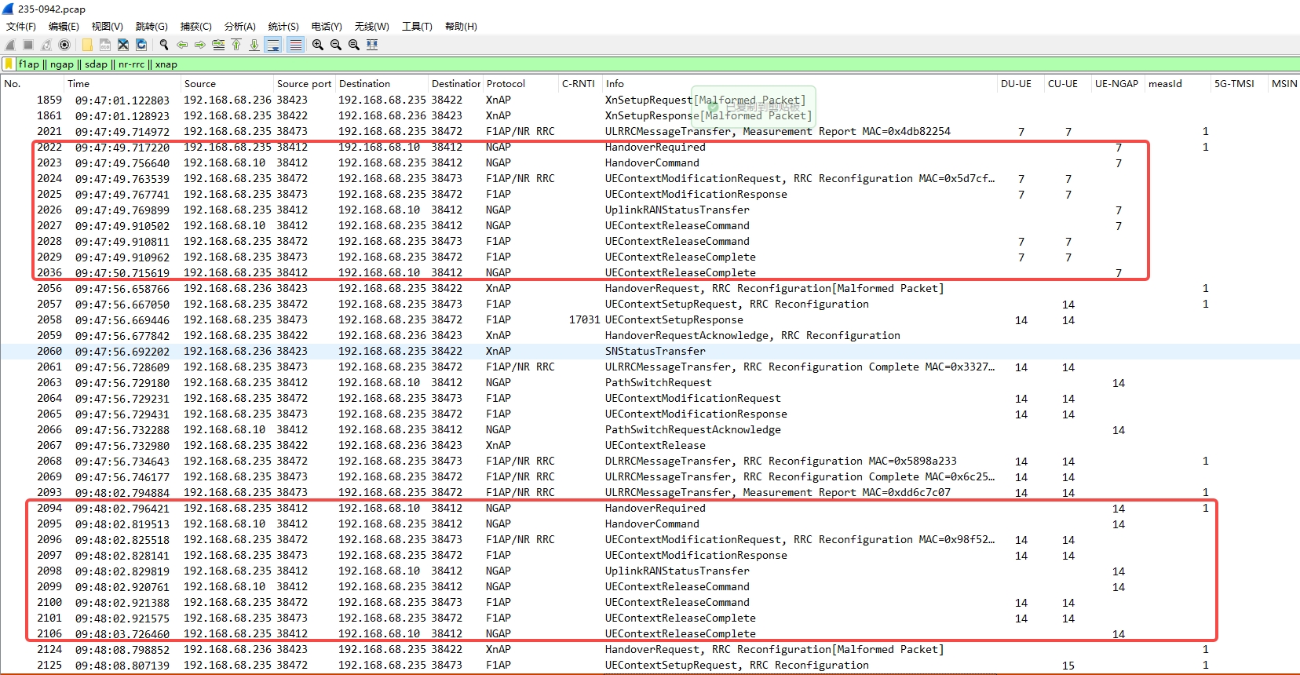This screenshot has height=675, width=1300.
Task: Sort by the CU-UE column header
Action: 1067,84
